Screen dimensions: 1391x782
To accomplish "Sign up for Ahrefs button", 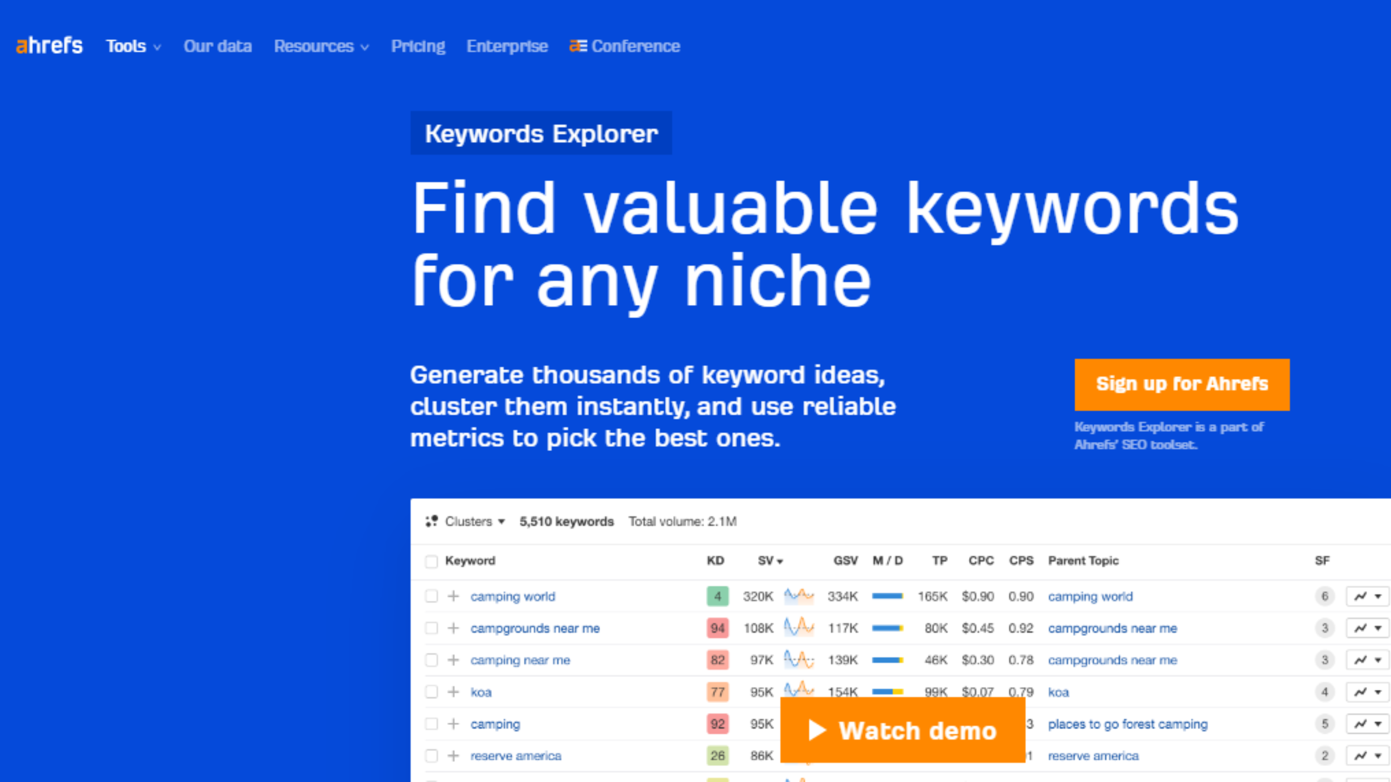I will [1182, 384].
